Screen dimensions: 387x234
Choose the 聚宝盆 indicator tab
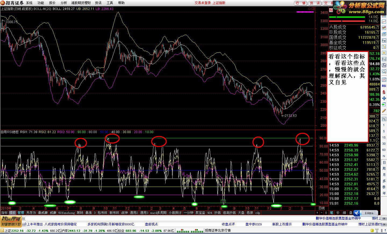pyautogui.click(x=200, y=213)
